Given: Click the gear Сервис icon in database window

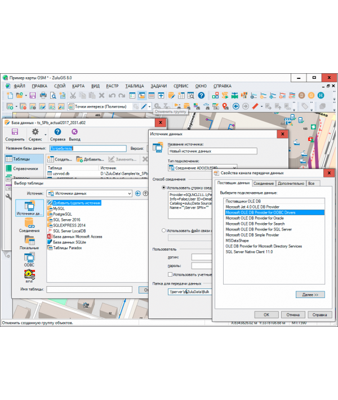Looking at the screenshot, I should coord(35,132).
